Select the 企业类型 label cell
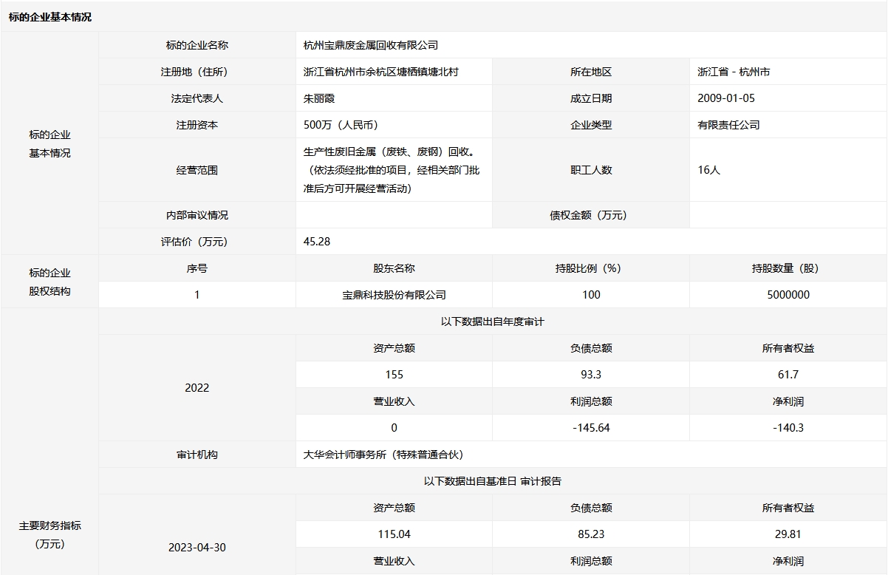888x575 pixels. [591, 125]
